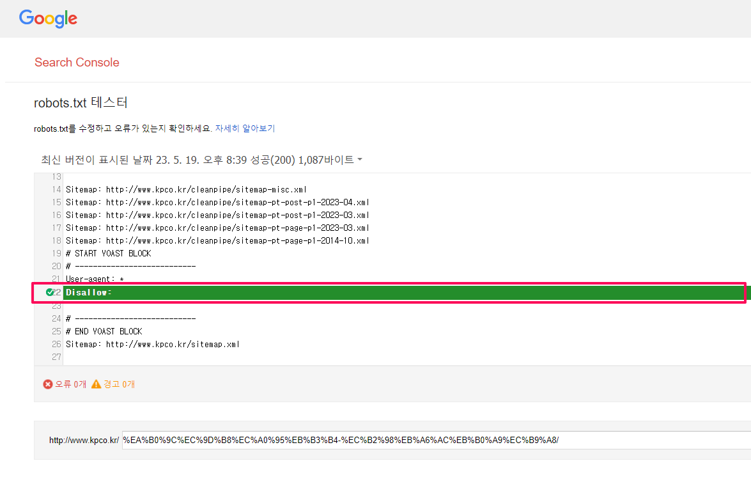The image size is (751, 484).
Task: Click the 경고 0개 warning count text
Action: 119,384
